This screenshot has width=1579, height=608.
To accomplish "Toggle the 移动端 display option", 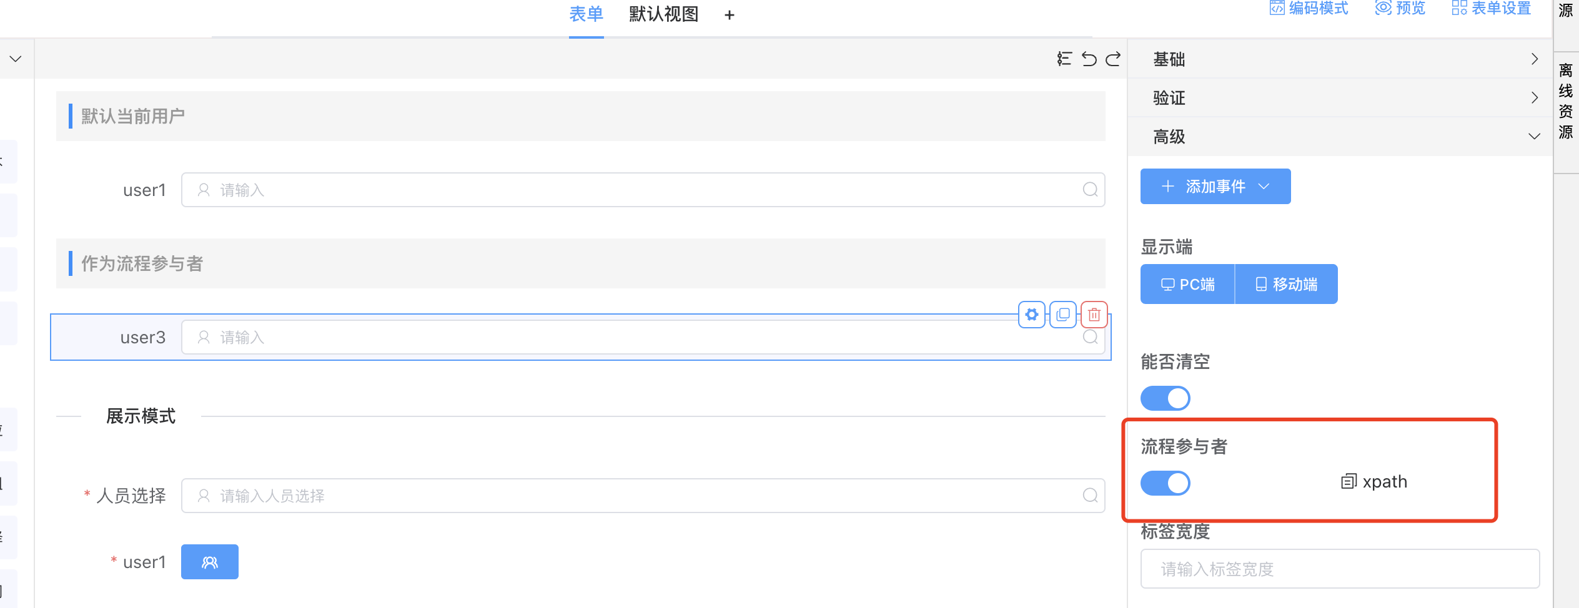I will click(1286, 285).
